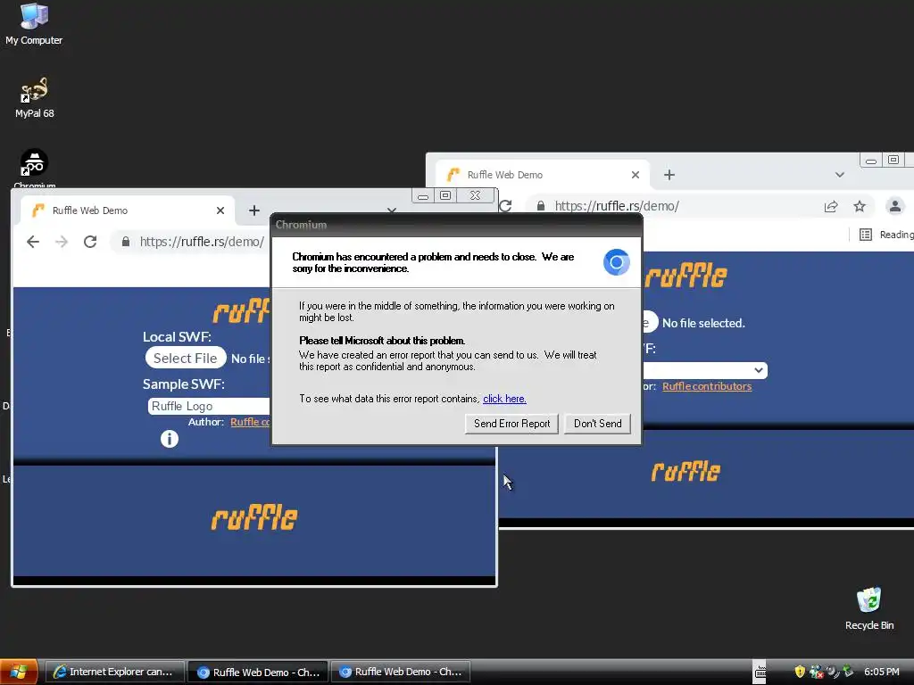This screenshot has height=685, width=914.
Task: Go back in front Chromium window
Action: (x=33, y=242)
